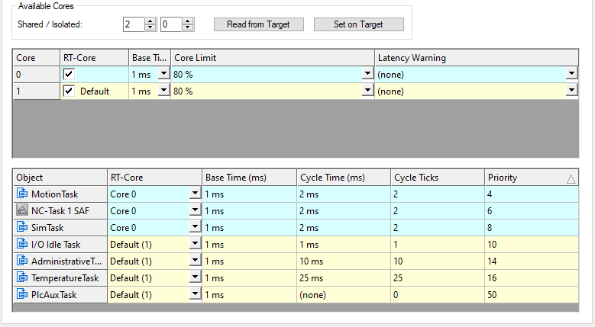
Task: Sort tasks by Priority column header
Action: point(532,177)
